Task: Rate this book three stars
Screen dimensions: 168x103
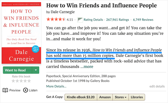Action: tap(21, 81)
